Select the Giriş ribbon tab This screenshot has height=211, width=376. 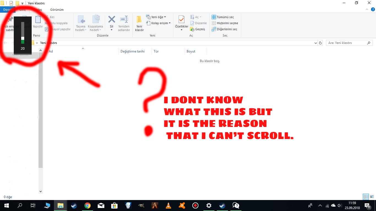pyautogui.click(x=23, y=10)
